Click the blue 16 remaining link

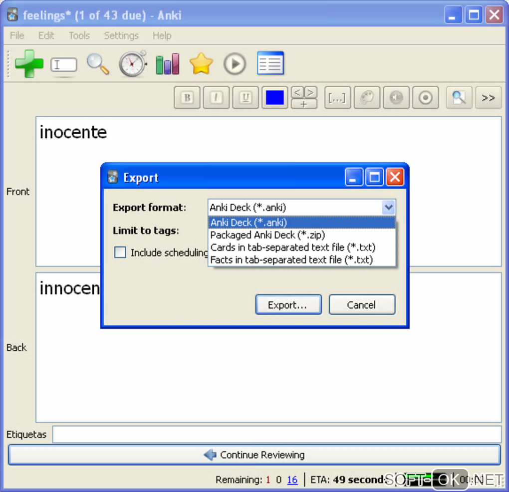[x=292, y=480]
